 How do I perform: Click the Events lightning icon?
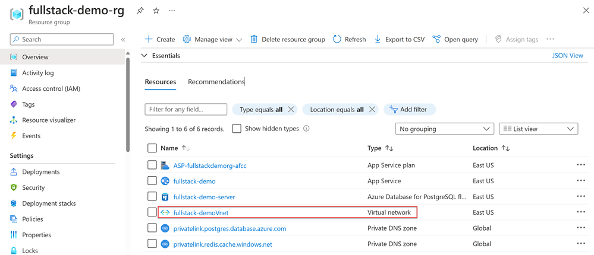click(14, 136)
